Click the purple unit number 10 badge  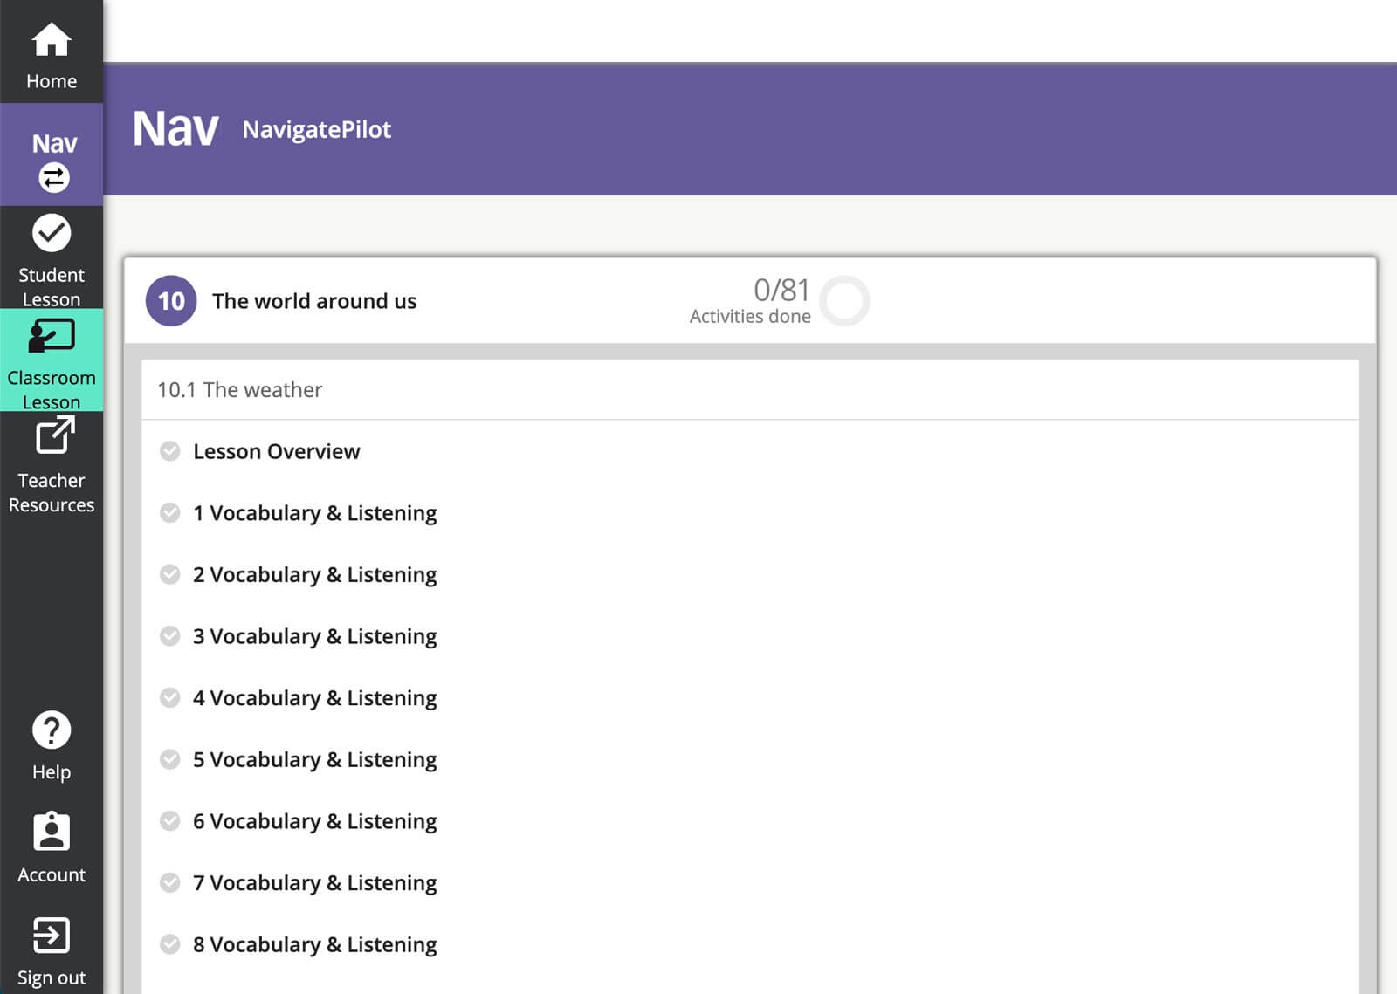pyautogui.click(x=171, y=301)
